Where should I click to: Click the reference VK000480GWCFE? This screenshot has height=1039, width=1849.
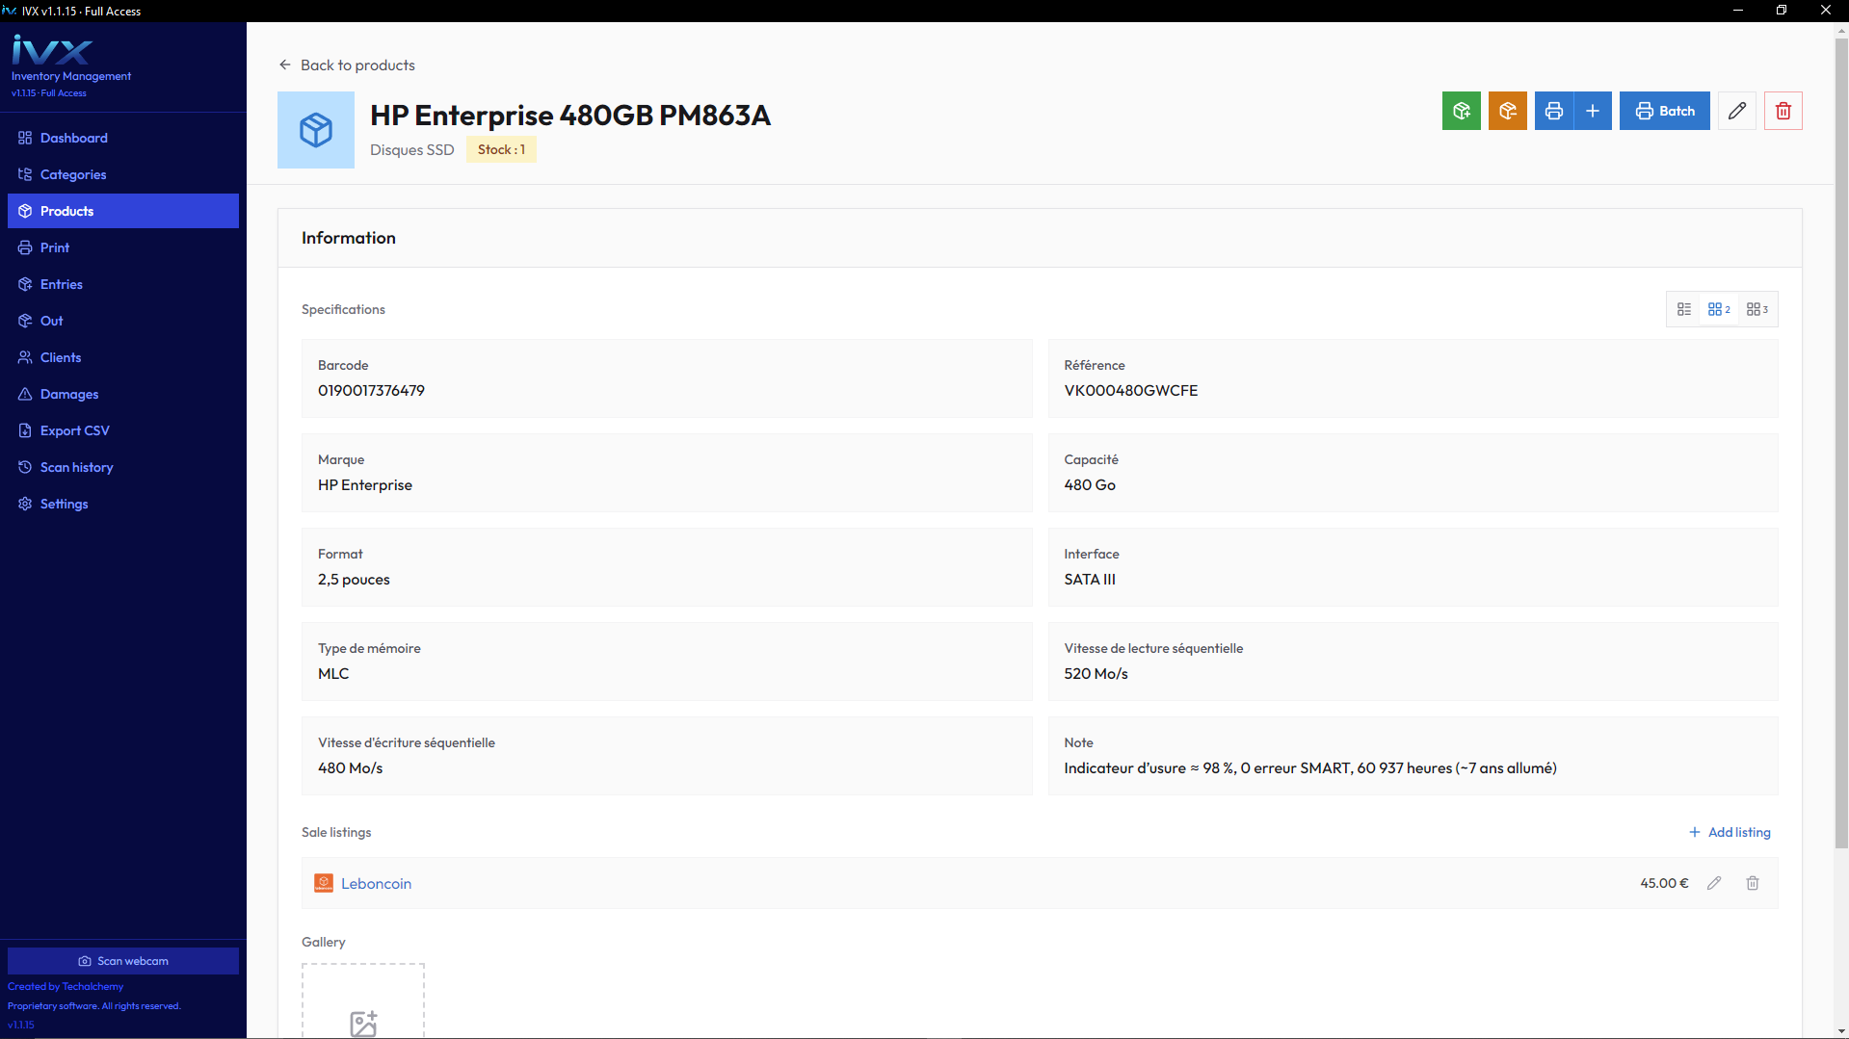(x=1131, y=390)
